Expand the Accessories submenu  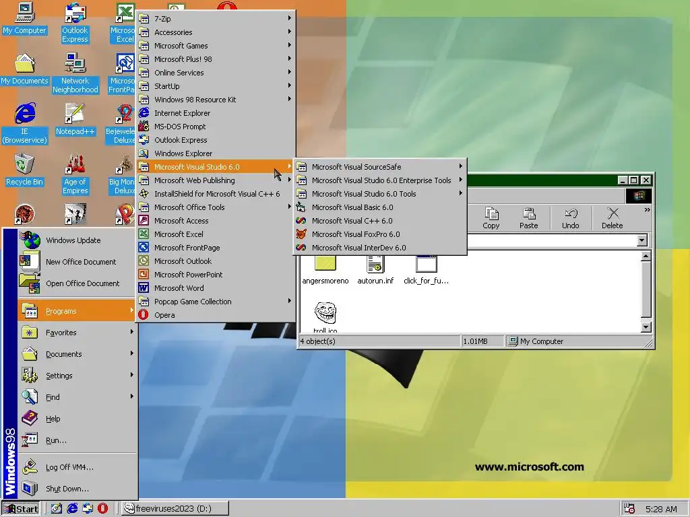pos(215,32)
